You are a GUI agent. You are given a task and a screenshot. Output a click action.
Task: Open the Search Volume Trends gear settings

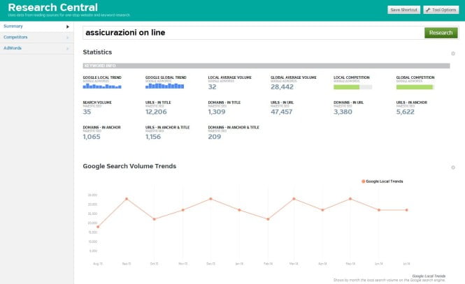453,167
